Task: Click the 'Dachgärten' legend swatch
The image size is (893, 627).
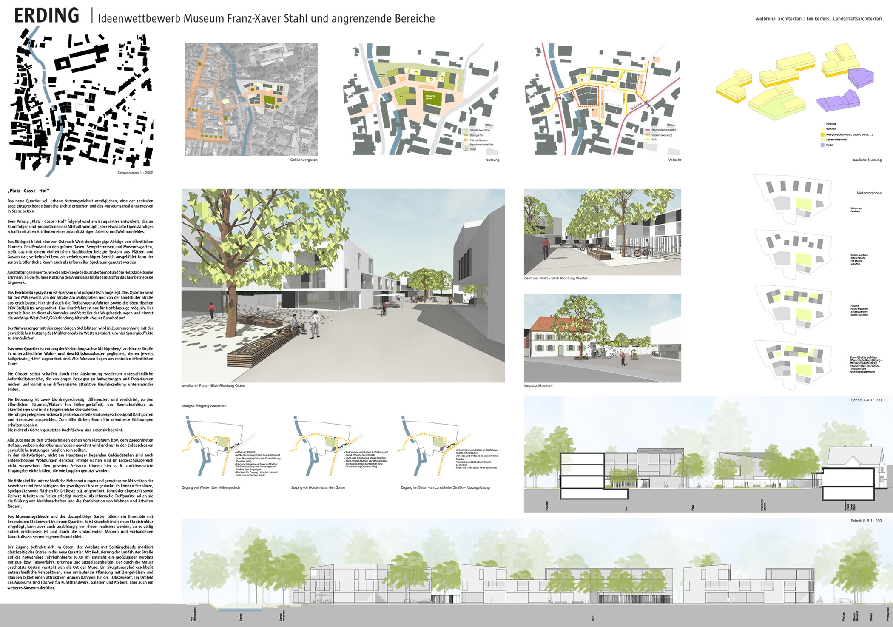Action: 466,135
